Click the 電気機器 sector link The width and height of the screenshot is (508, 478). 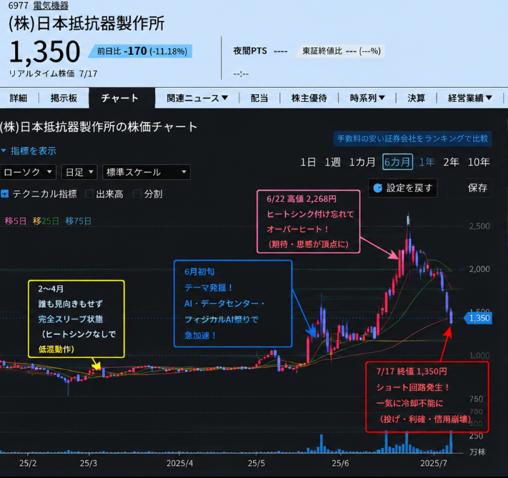[51, 6]
